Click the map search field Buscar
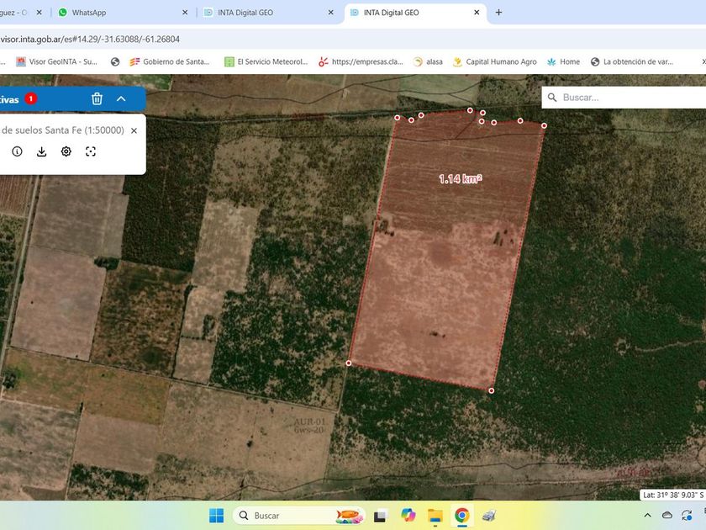The image size is (706, 530). [630, 98]
